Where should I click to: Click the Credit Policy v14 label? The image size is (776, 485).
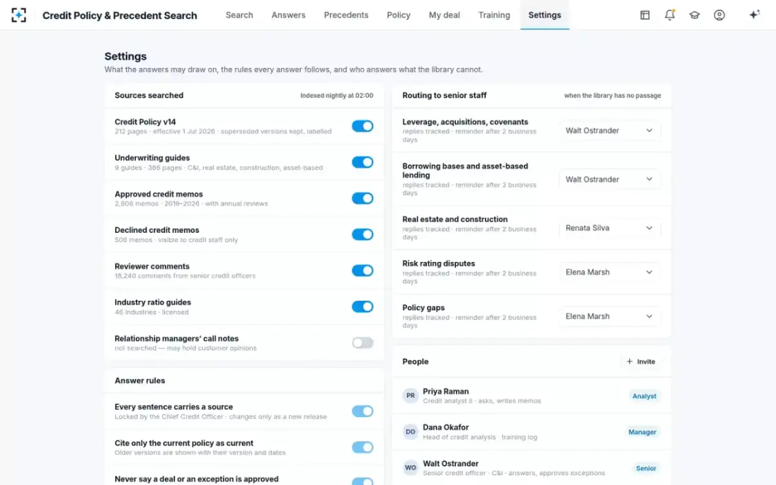tap(145, 122)
